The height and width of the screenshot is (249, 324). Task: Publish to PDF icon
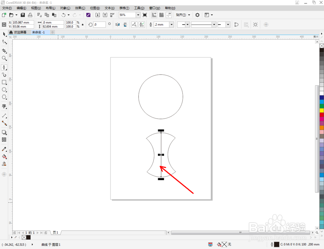pyautogui.click(x=112, y=15)
